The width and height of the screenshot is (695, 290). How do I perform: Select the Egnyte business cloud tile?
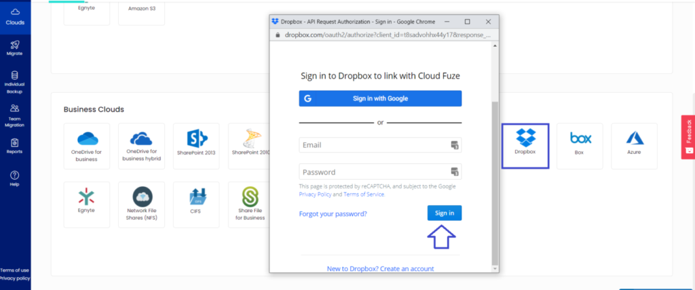(87, 204)
